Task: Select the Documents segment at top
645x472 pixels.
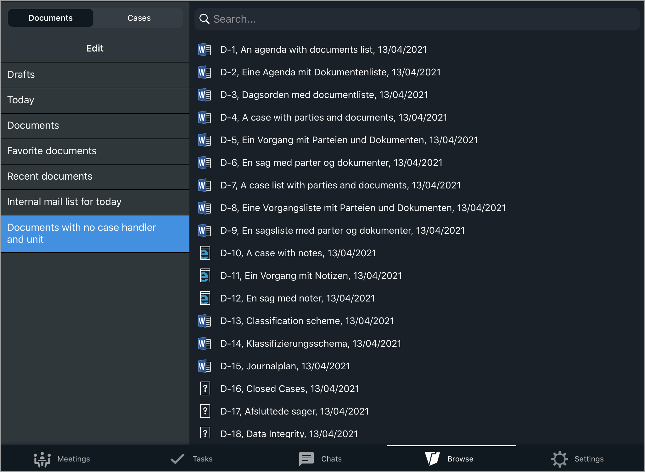Action: [x=51, y=18]
